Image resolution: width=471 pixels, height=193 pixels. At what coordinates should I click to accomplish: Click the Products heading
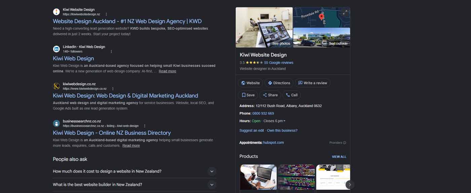coord(249,156)
